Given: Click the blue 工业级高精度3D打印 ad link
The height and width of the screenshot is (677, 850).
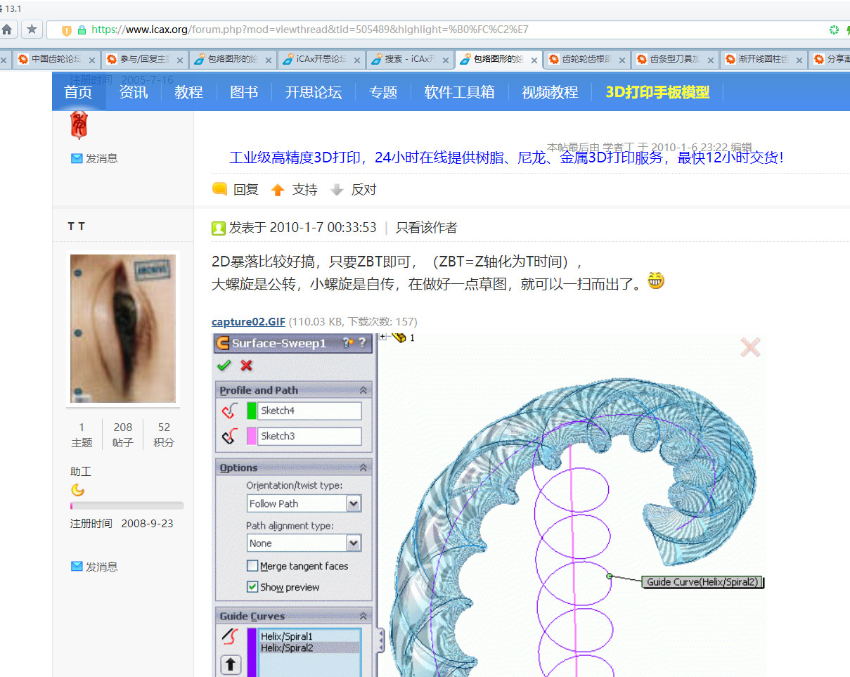Looking at the screenshot, I should click(x=506, y=157).
